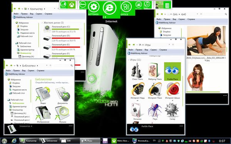Select Локальный диск (D:) drive
Screen dimensions: 231x144
click(63, 38)
